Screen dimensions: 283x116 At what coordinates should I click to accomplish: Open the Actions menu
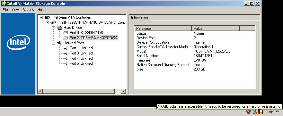(28, 10)
